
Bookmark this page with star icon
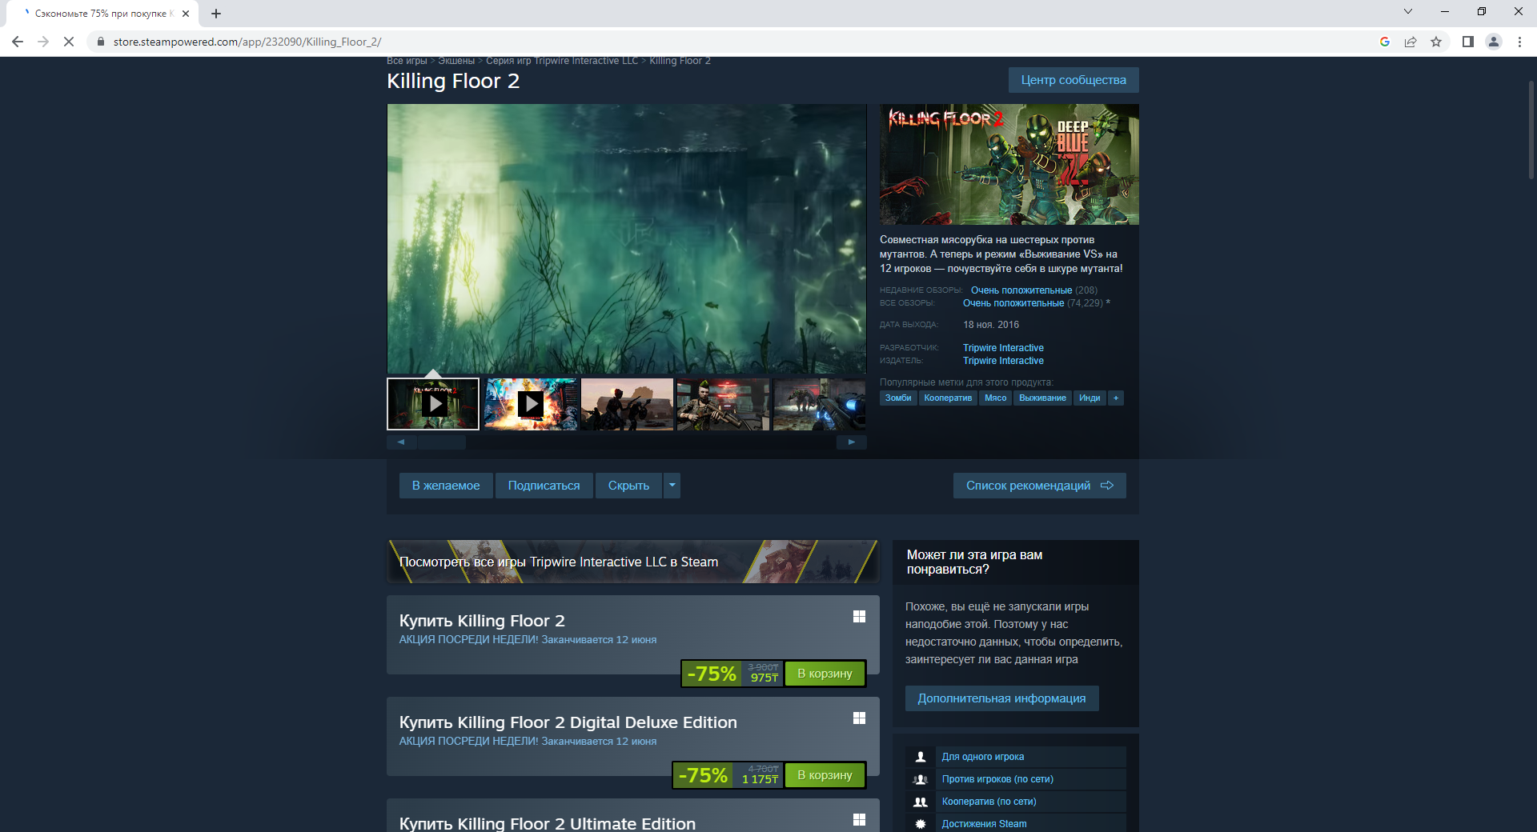click(x=1436, y=42)
